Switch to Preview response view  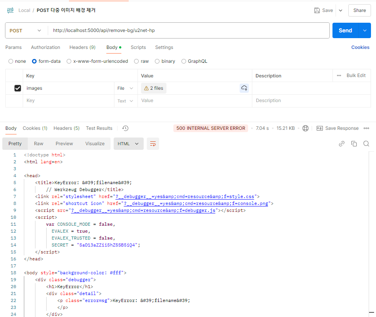pyautogui.click(x=64, y=144)
